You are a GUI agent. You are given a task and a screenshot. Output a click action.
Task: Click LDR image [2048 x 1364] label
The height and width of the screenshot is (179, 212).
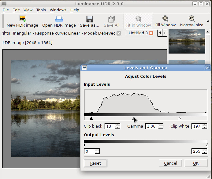(28, 43)
